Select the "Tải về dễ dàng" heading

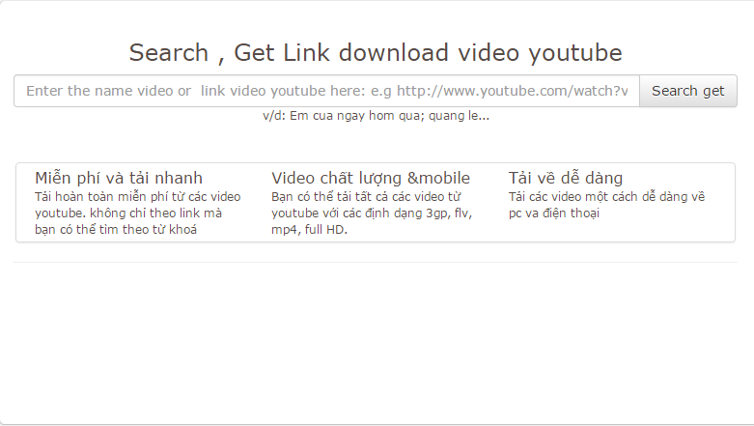click(x=566, y=178)
